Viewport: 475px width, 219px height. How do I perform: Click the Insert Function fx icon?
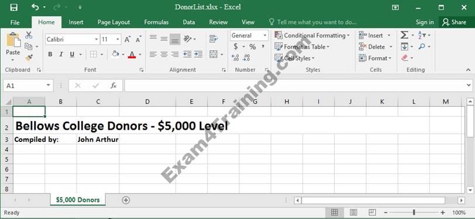click(x=113, y=86)
